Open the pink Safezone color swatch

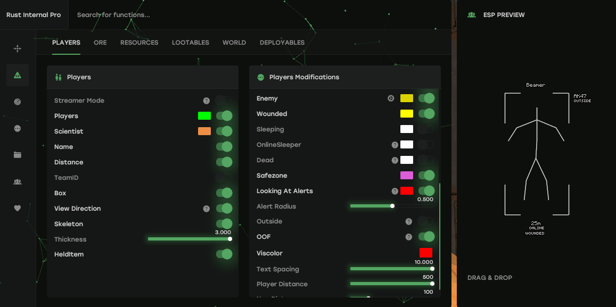tap(407, 176)
